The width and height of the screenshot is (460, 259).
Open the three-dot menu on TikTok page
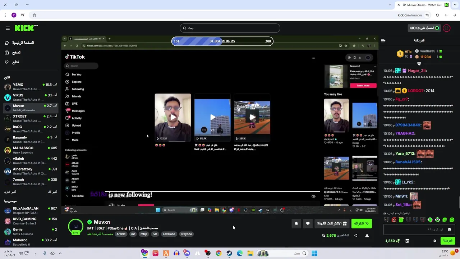pyautogui.click(x=313, y=58)
